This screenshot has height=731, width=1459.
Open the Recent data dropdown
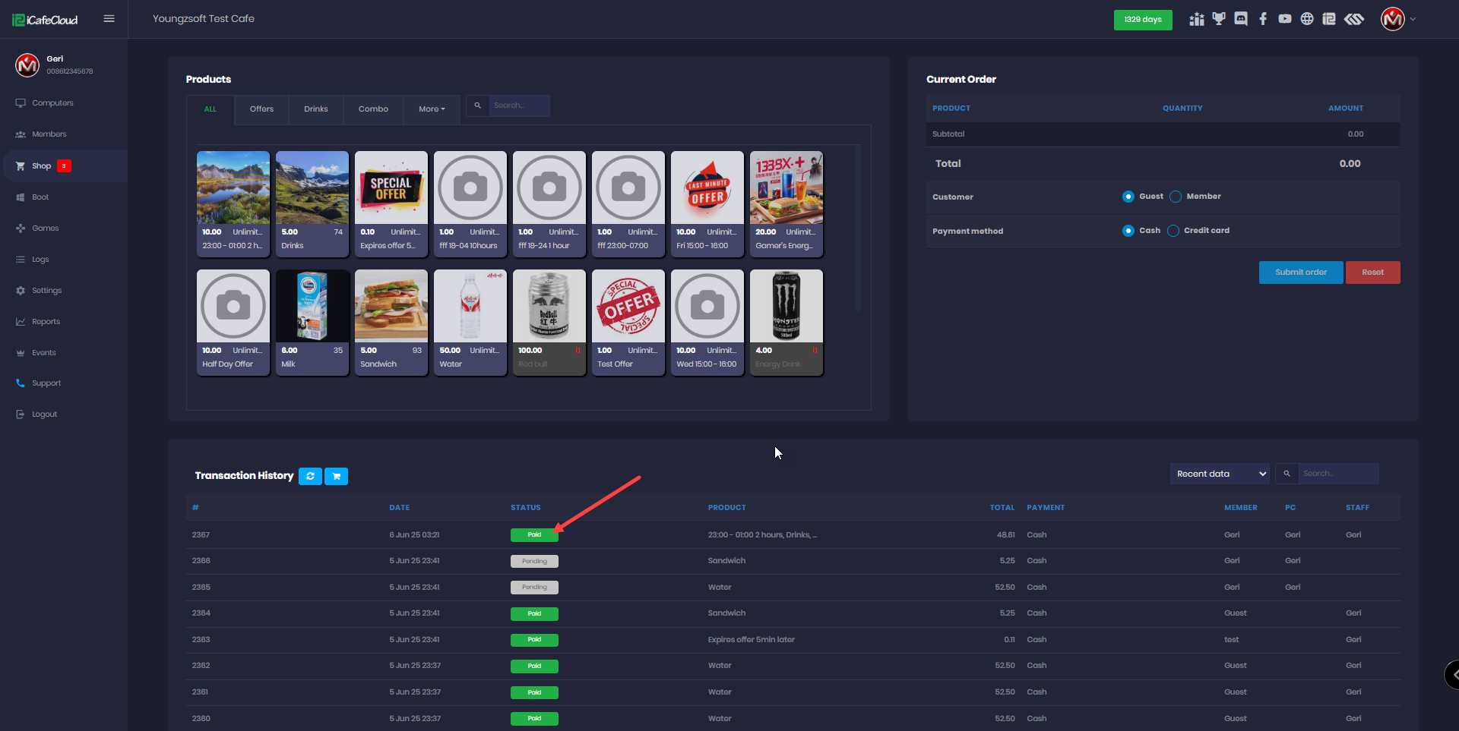pos(1220,474)
